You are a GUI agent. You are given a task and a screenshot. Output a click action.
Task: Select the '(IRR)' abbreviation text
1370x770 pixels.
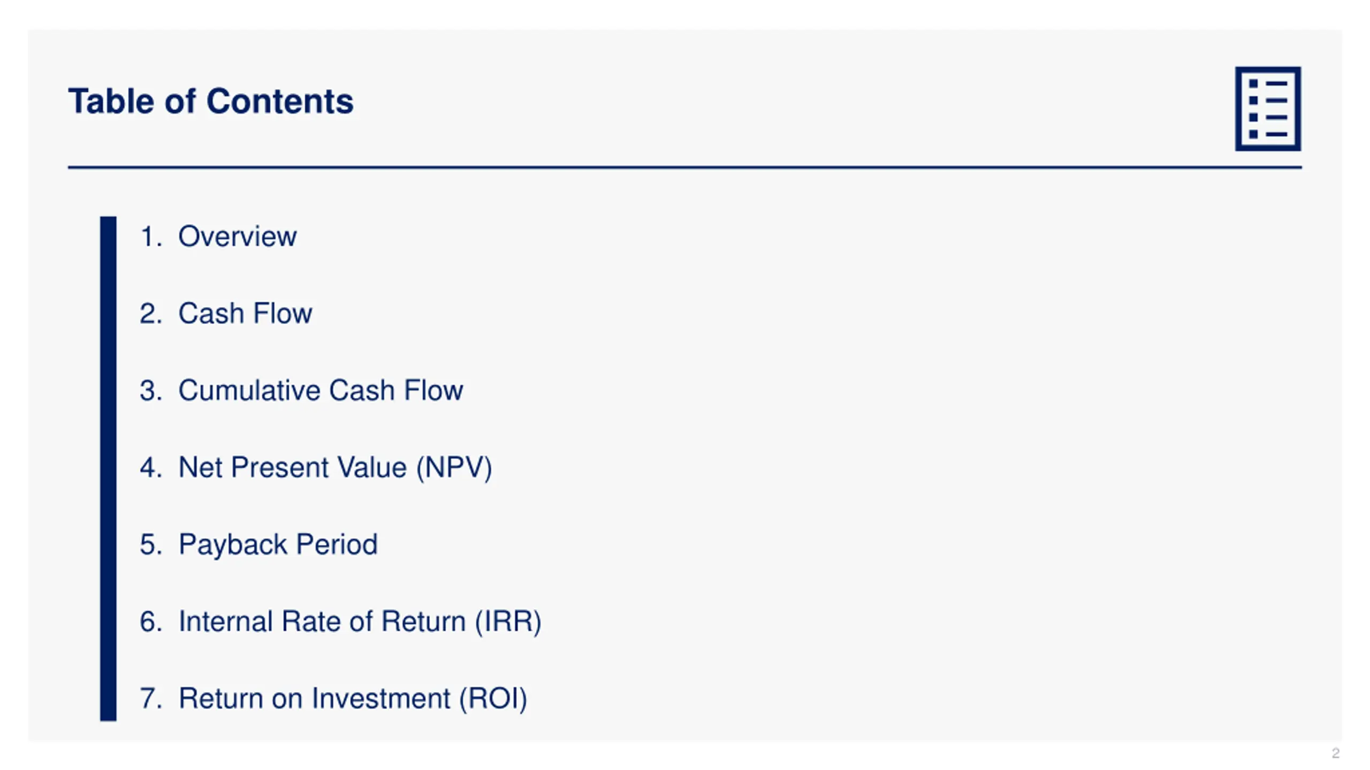pyautogui.click(x=508, y=622)
